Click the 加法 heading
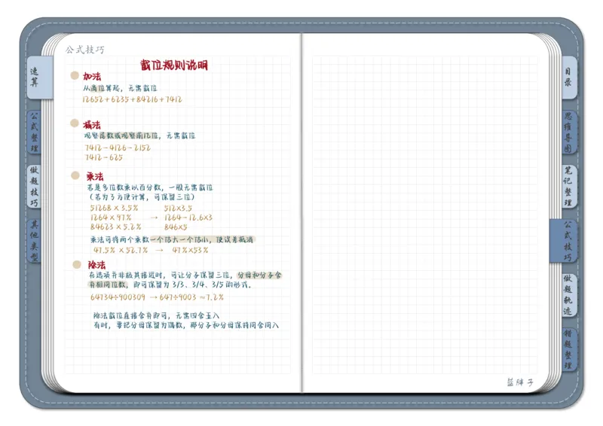The height and width of the screenshot is (426, 603). click(92, 76)
